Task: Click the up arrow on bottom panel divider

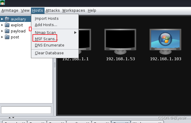Action: click(10, 118)
